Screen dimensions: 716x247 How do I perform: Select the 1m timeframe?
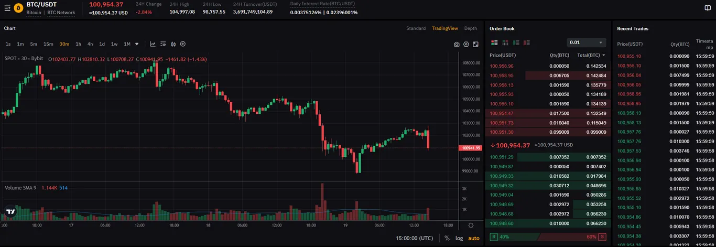coord(20,44)
